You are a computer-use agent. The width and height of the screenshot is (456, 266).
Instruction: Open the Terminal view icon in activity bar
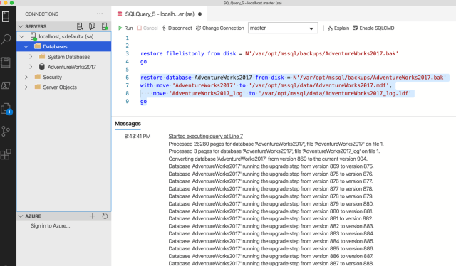(6, 85)
